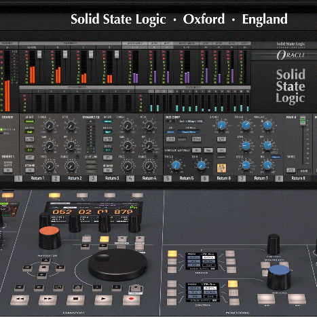
Task: Select return number 7 button
Action: point(242,179)
